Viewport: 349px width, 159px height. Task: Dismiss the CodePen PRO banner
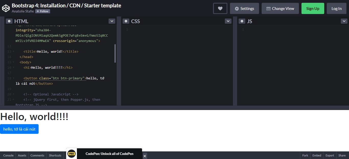(x=145, y=156)
